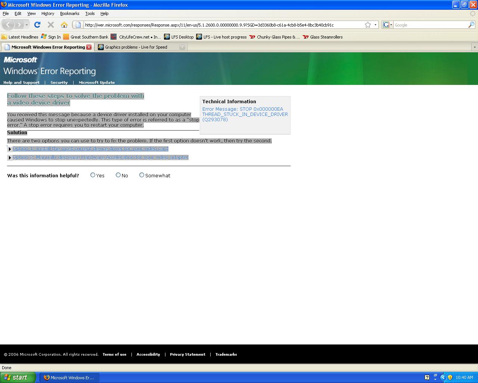This screenshot has height=383, width=478.
Task: Expand Option 1 driver install section
Action: pyautogui.click(x=90, y=149)
